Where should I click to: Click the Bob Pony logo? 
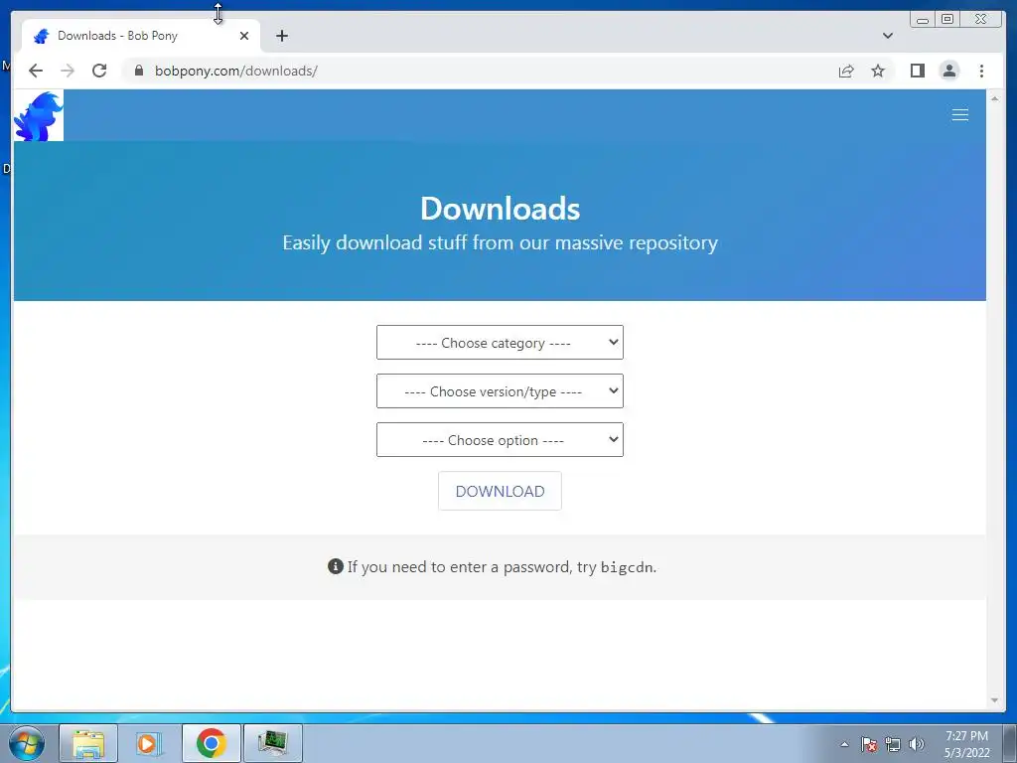point(39,115)
